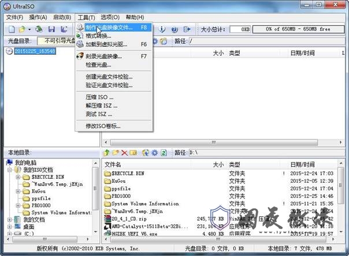This screenshot has width=349, height=256.
Task: Choose 压缩 ISO ... menu entry
Action: click(114, 97)
